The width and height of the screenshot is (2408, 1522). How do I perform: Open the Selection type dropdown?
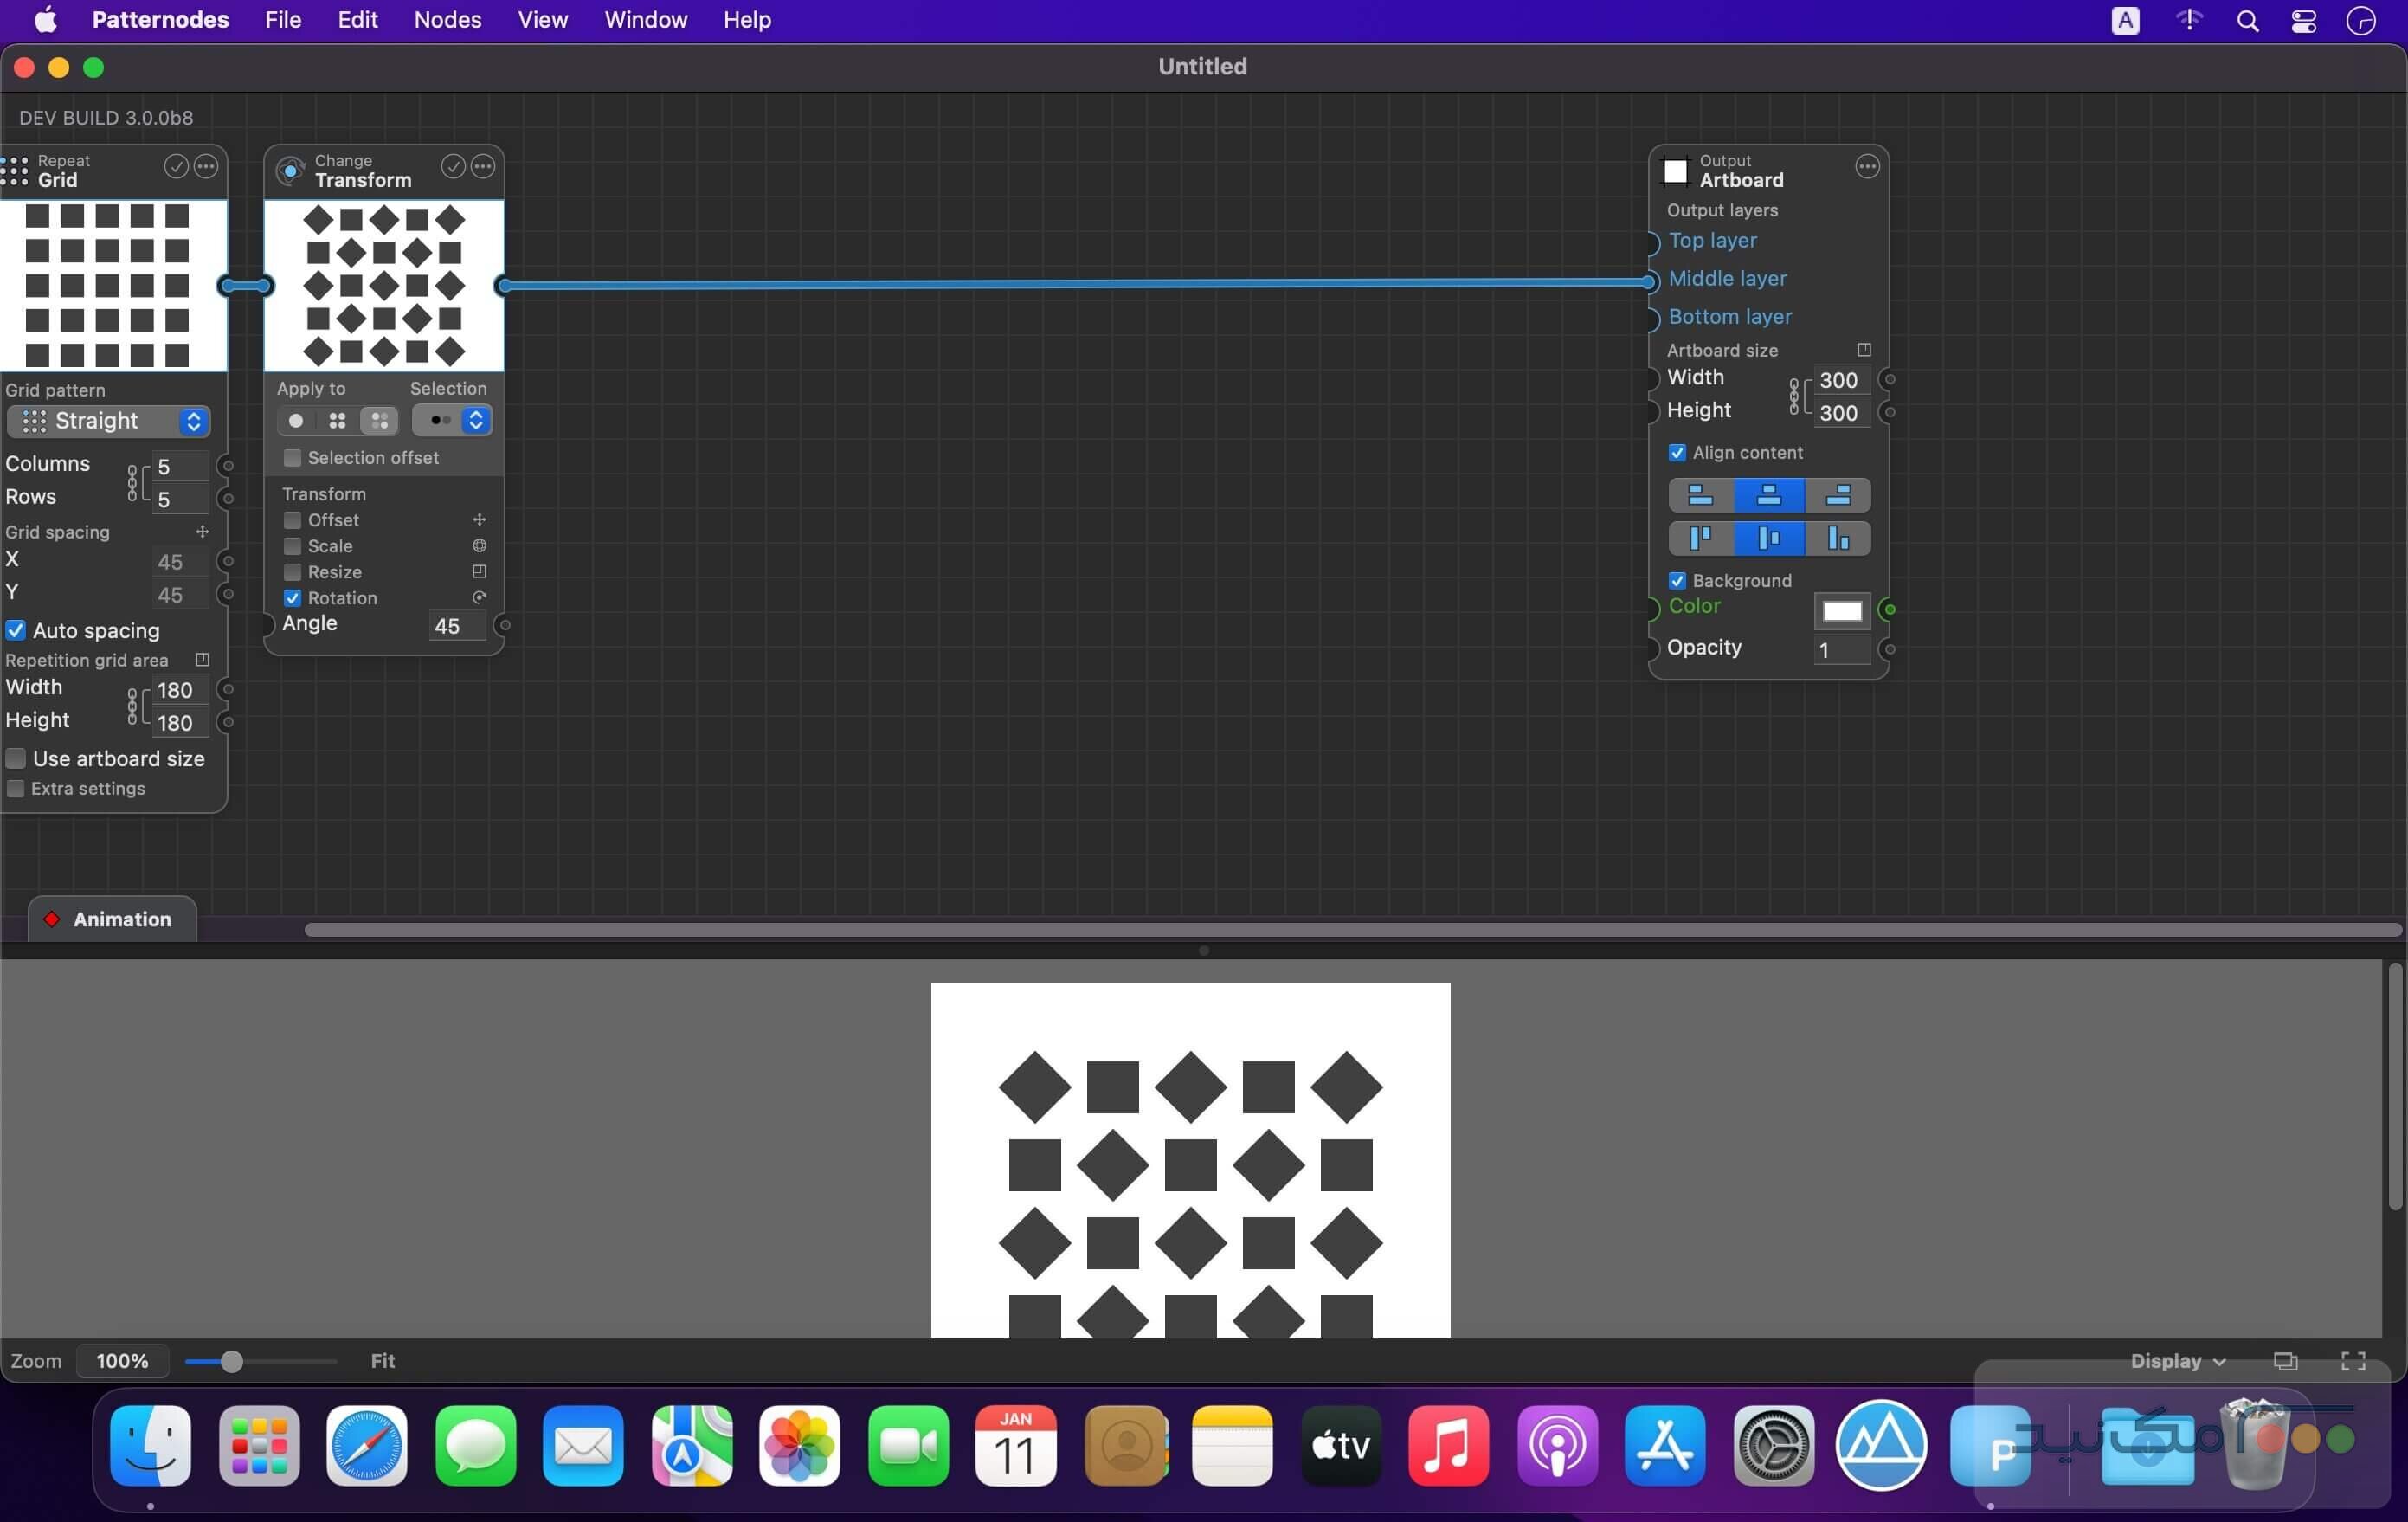452,421
